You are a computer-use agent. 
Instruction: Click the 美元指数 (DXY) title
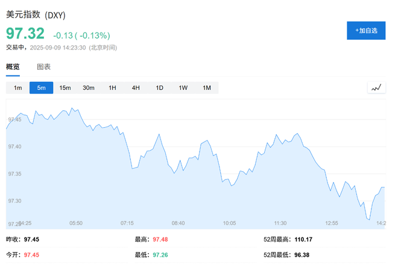[35, 15]
